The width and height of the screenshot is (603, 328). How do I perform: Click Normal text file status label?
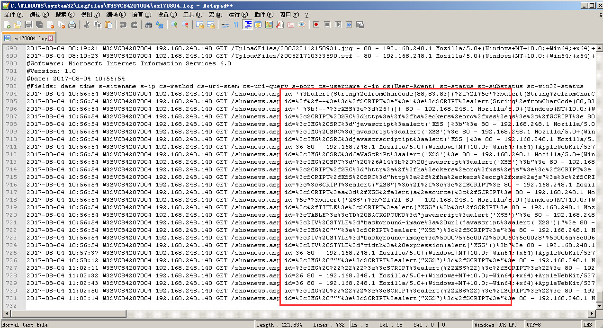coord(25,325)
